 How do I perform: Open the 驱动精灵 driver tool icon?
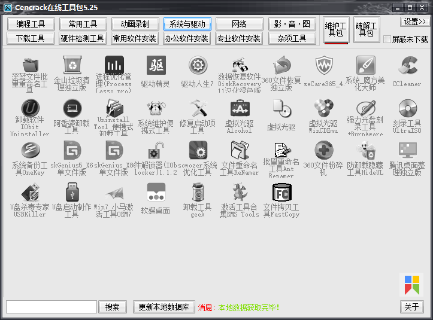(x=156, y=66)
